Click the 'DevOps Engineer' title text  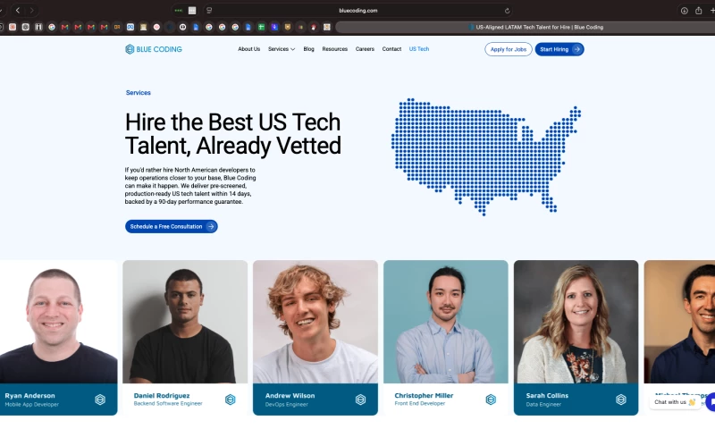coord(286,404)
